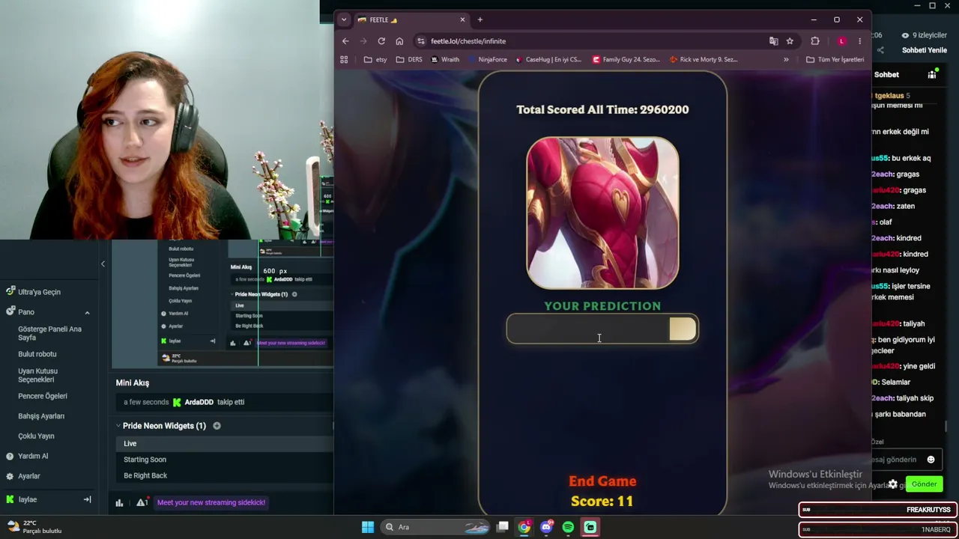This screenshot has height=539, width=959.
Task: Show more bookmarks with the overflow chevron
Action: point(786,59)
